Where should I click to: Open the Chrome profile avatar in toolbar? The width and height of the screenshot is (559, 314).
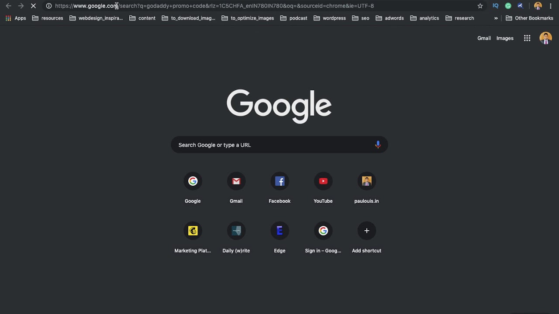[x=538, y=6]
